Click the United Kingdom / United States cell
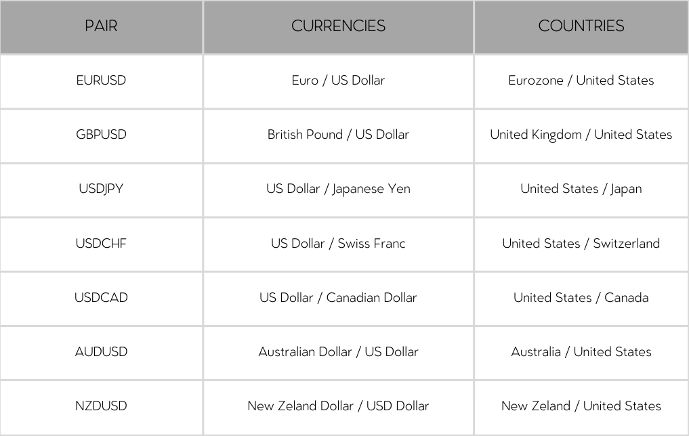This screenshot has height=436, width=689. 581,135
